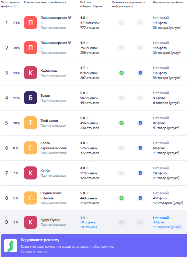This screenshot has height=257, width=187.
Task: Click the green arrow icon in Подключите рекламу banner
Action: 11,246
